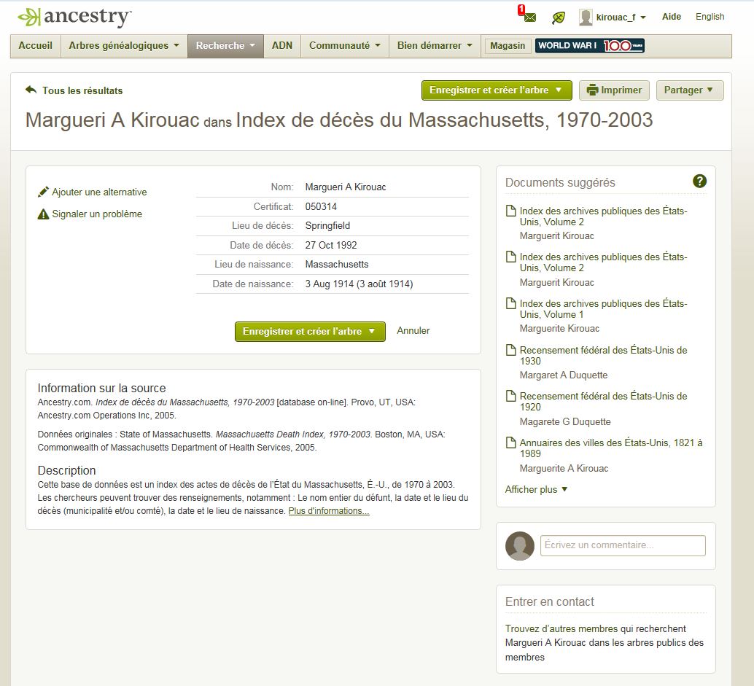Click birth date 3 Aug 1914 value

(x=359, y=284)
